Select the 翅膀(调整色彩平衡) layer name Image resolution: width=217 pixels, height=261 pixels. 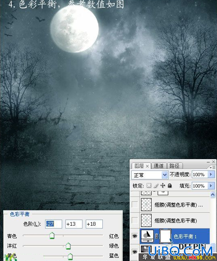[x=176, y=220]
